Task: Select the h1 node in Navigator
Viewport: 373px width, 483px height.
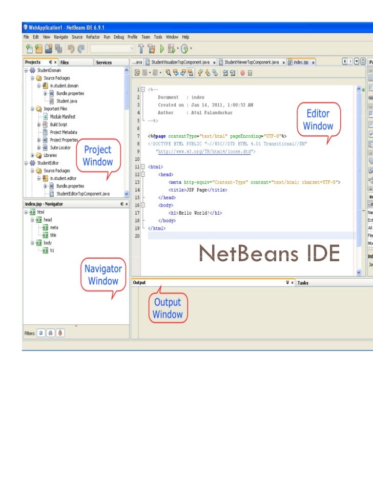Action: point(52,251)
